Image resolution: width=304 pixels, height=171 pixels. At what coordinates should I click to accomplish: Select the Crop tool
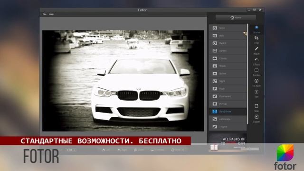point(256,40)
